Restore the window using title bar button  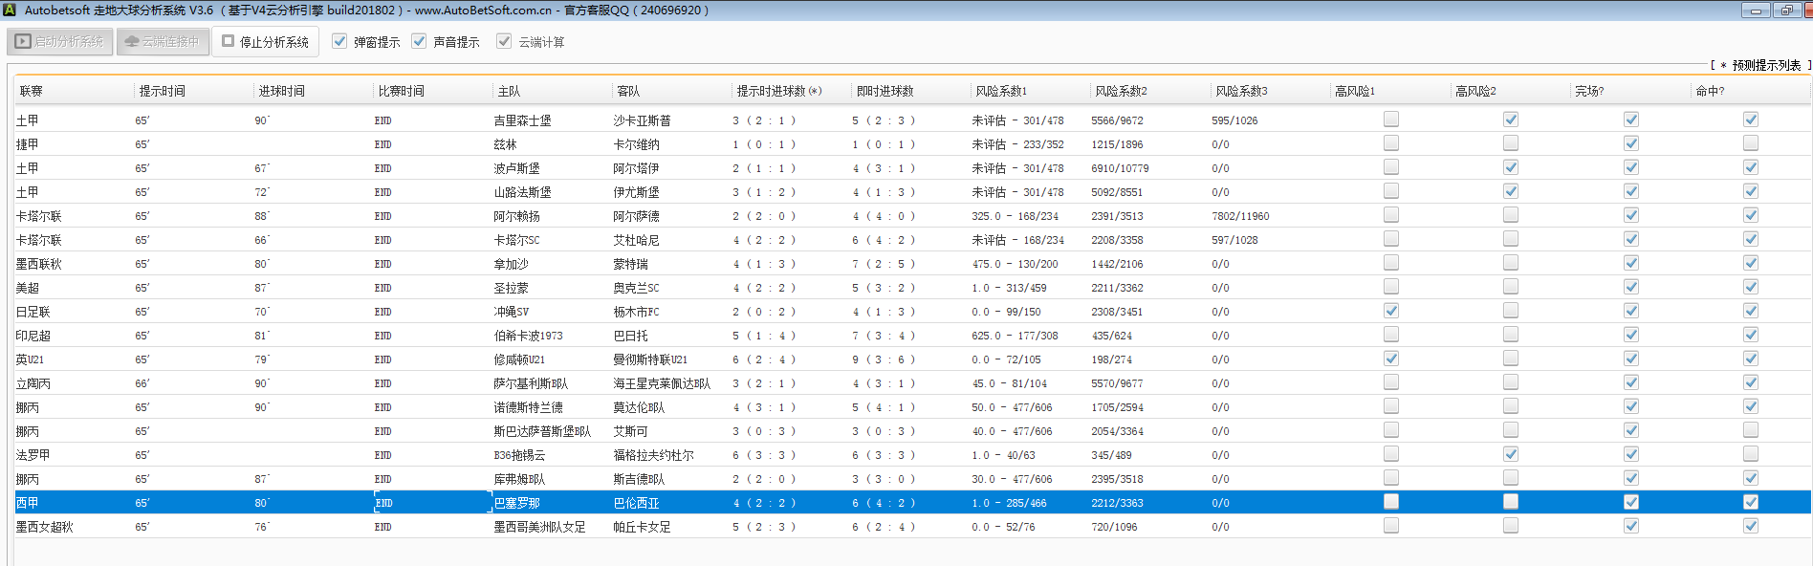pyautogui.click(x=1786, y=11)
